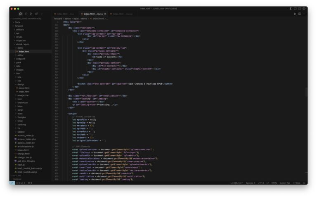Click the UTF-8 encoding in status bar
Image resolution: width=317 pixels, height=197 pixels.
point(261,183)
